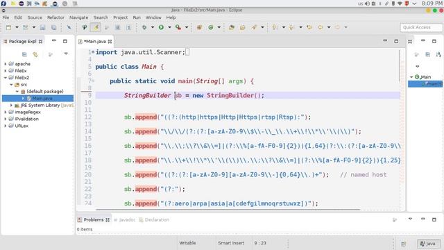Click the New Java Class icon

click(x=211, y=27)
